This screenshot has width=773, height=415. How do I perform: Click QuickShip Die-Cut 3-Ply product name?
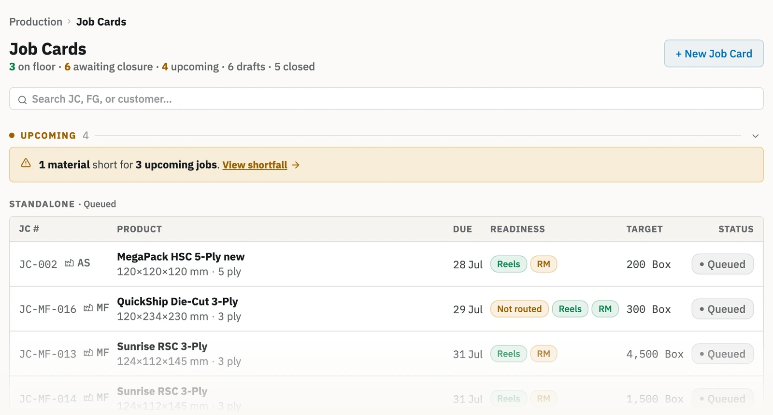177,301
